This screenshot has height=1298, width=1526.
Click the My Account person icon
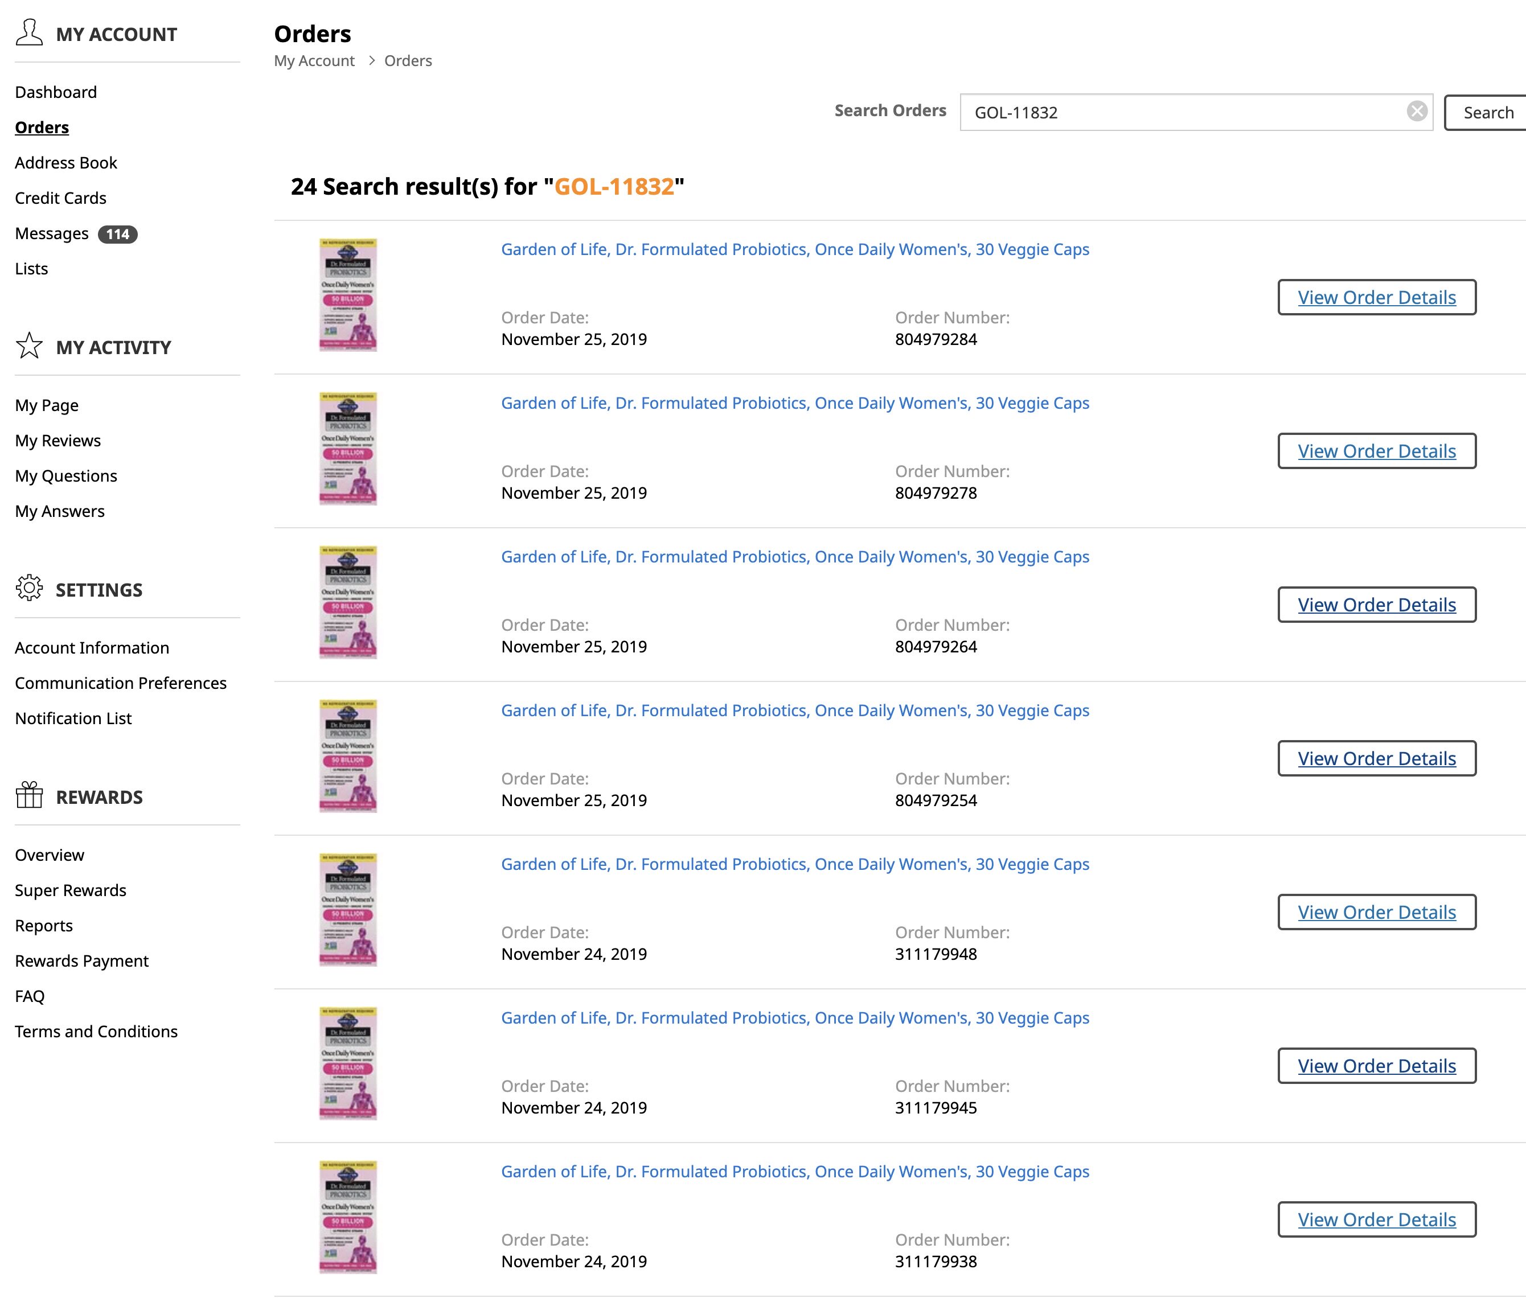[x=30, y=33]
